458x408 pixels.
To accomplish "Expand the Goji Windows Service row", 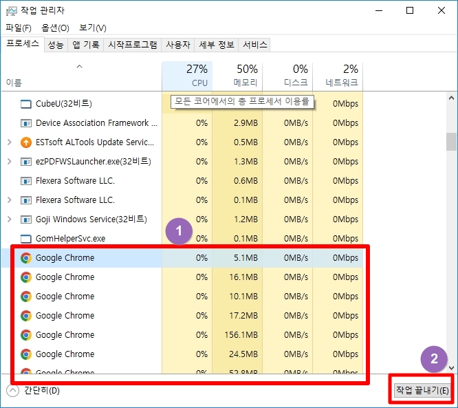I will 10,219.
